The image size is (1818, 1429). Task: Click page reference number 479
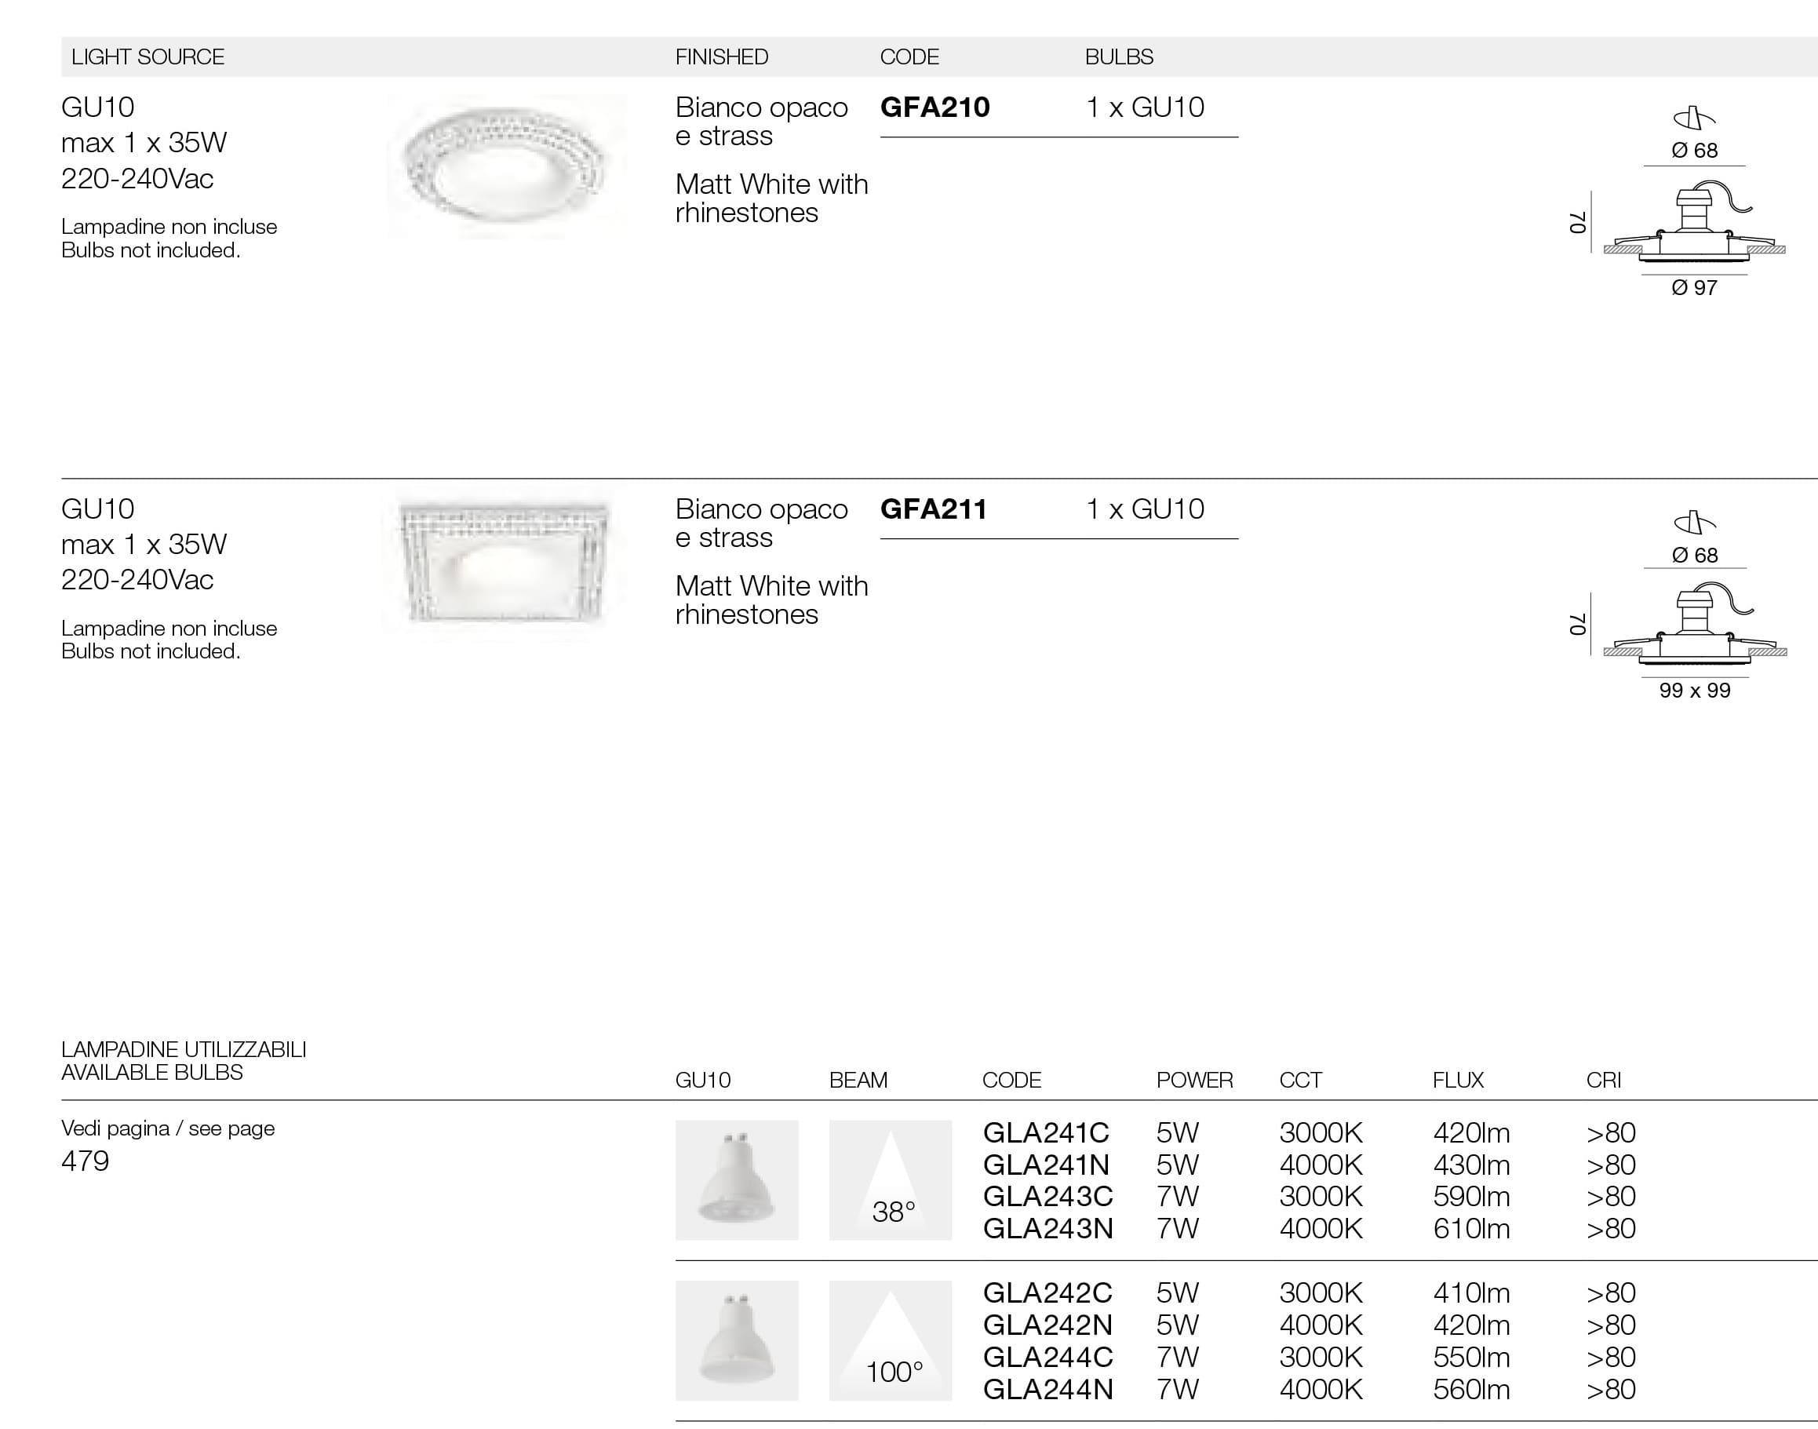(x=86, y=1161)
